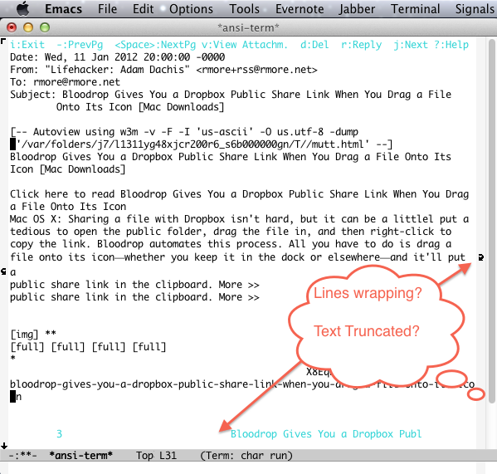Open the Terminal menu

tap(415, 9)
